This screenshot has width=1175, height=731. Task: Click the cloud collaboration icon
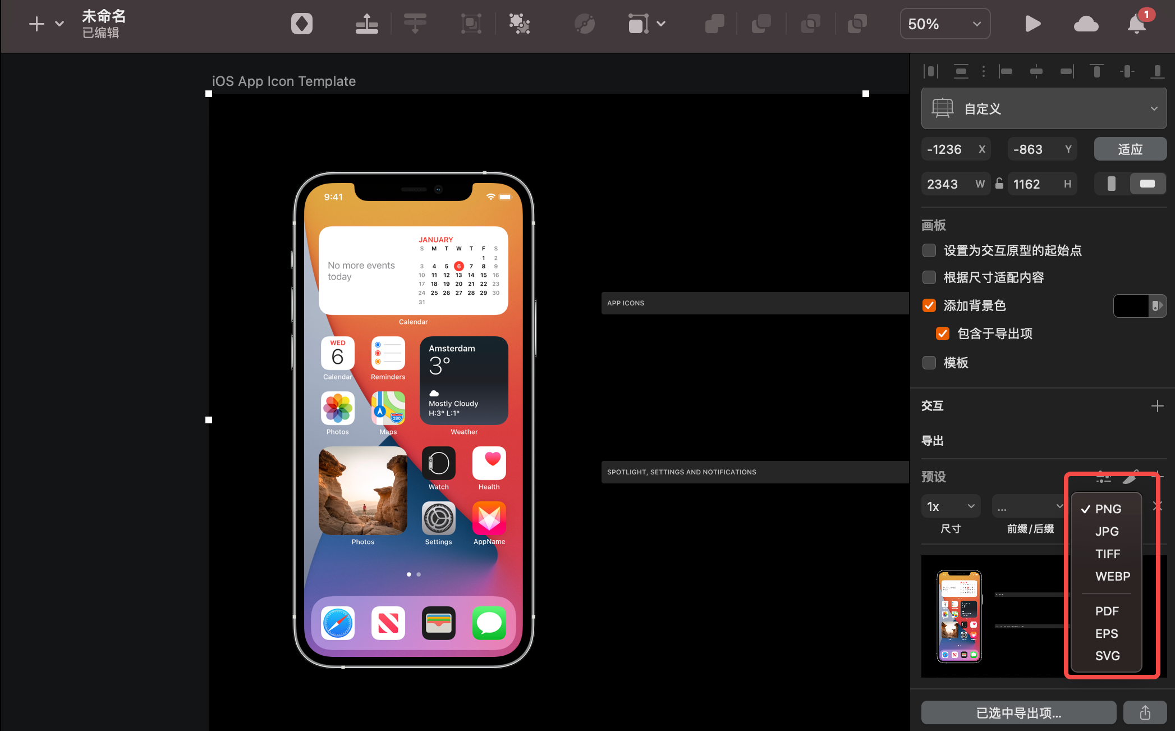[x=1086, y=24]
